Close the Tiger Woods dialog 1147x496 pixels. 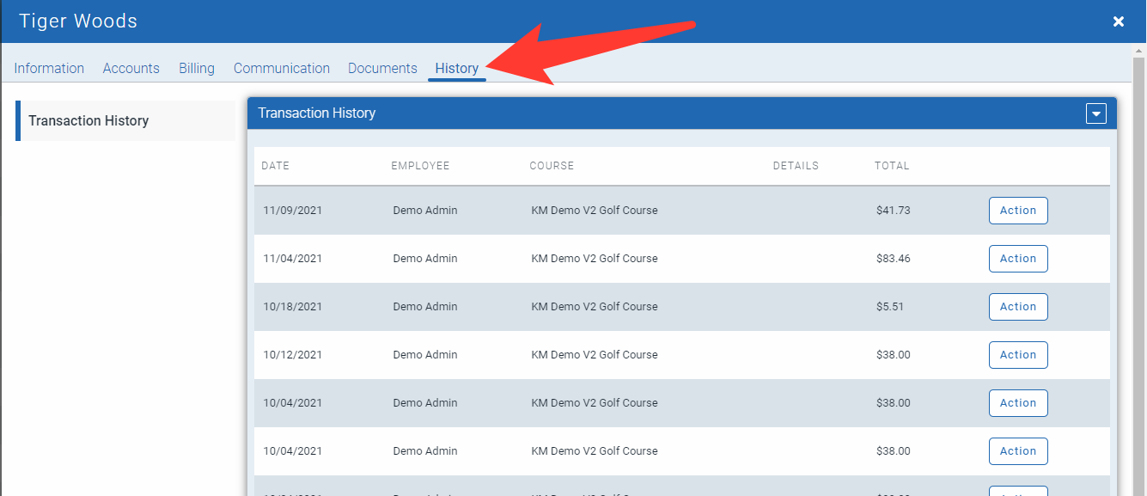[x=1118, y=21]
